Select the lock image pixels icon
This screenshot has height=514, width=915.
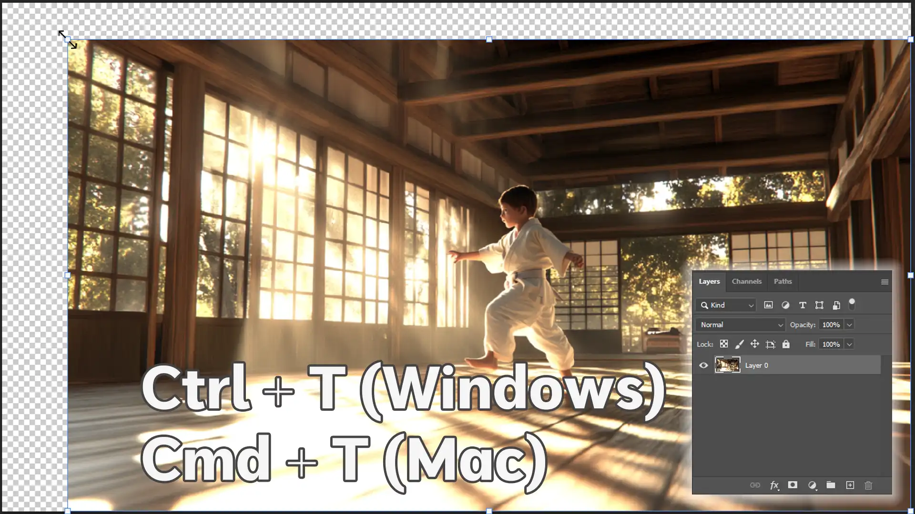click(739, 344)
